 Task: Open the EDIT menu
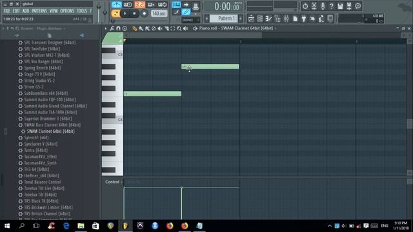(x=16, y=11)
